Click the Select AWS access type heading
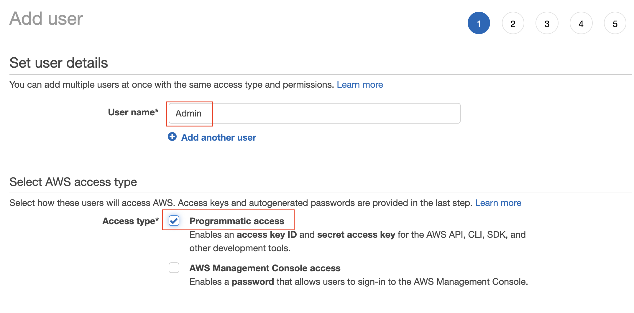 [73, 182]
